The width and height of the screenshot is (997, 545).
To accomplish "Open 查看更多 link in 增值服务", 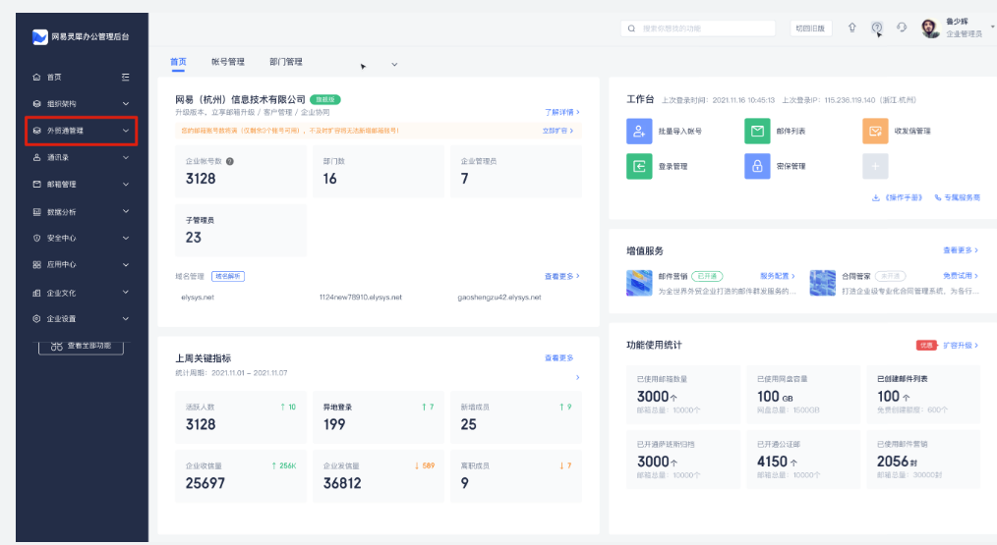I will point(961,250).
